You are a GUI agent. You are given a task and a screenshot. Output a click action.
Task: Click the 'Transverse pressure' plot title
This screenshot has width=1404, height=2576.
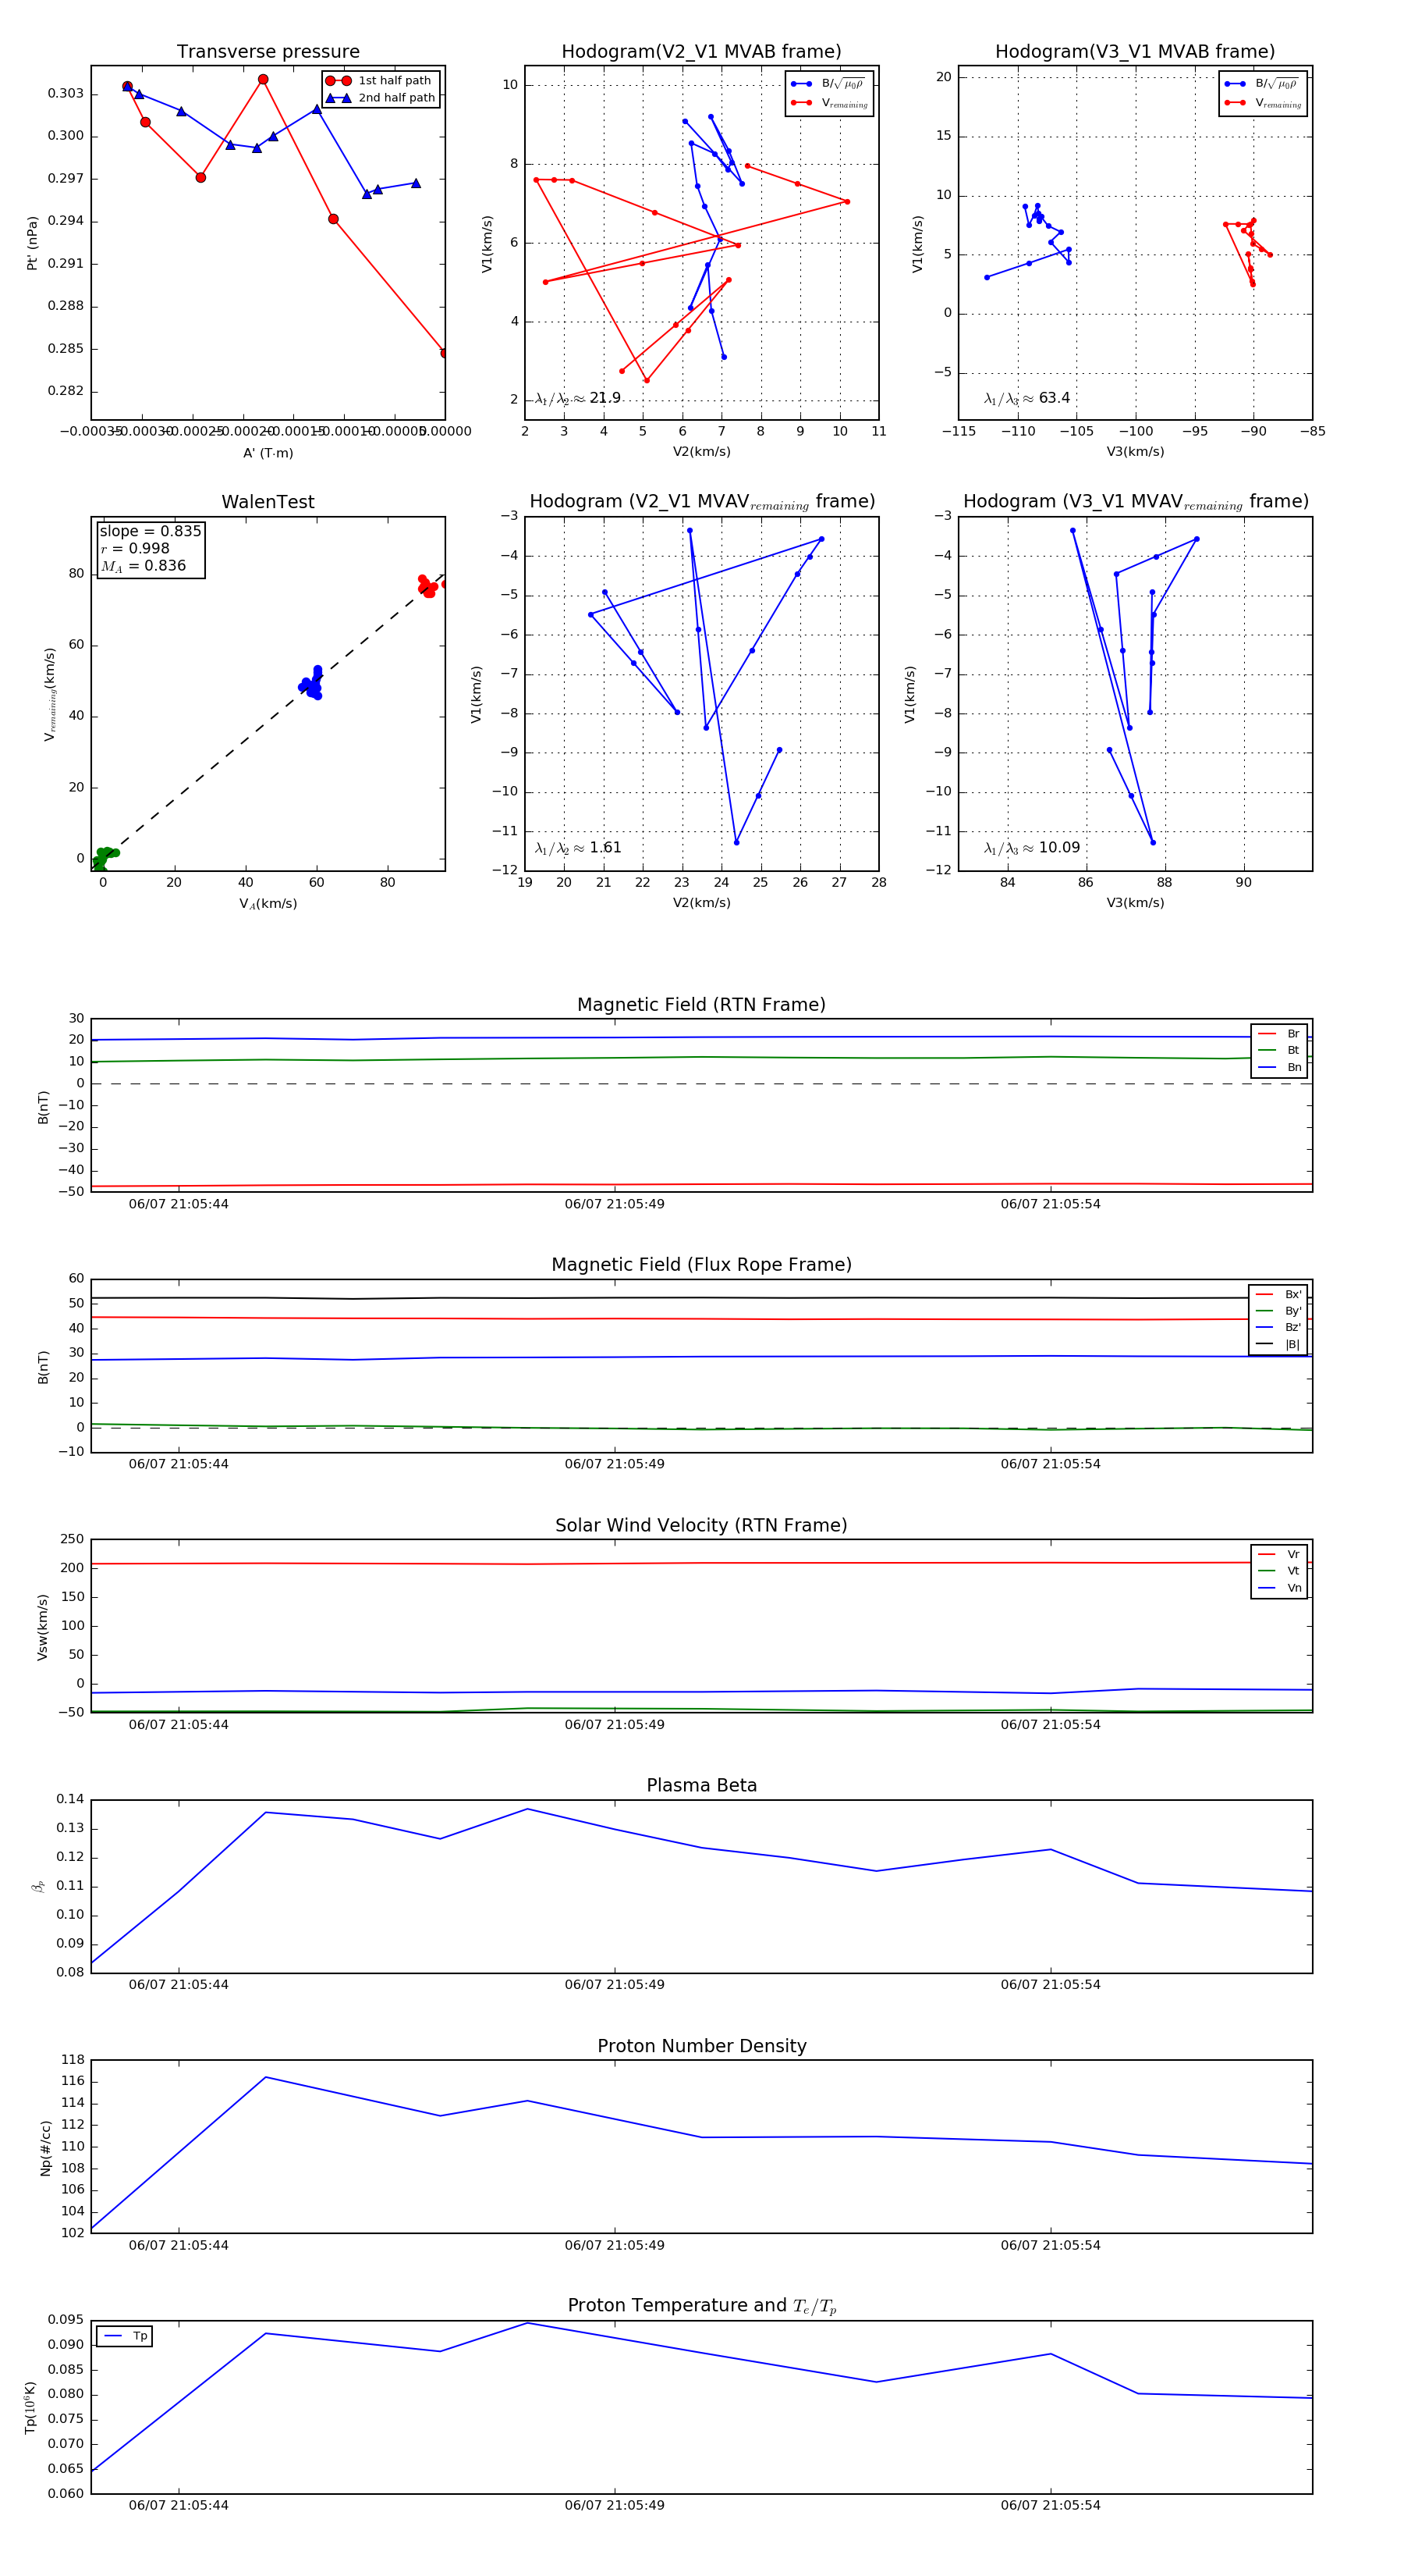(x=268, y=52)
